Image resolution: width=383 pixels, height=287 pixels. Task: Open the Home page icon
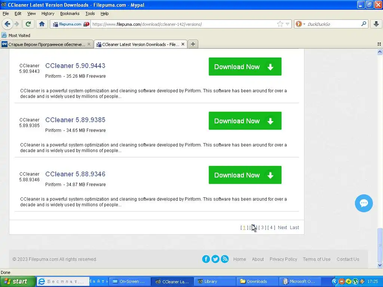click(x=42, y=24)
